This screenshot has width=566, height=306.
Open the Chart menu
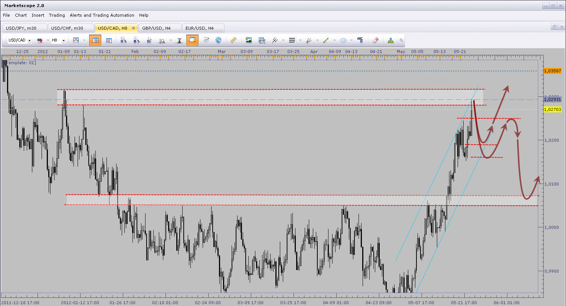click(x=21, y=15)
